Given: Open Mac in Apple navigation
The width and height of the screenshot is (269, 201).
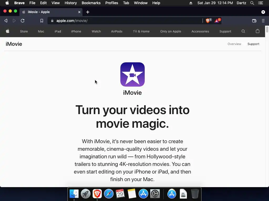Looking at the screenshot, I should click(x=41, y=31).
